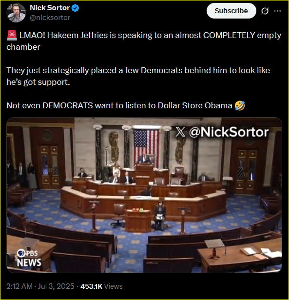289x300 pixels.
Task: Click the red siren emoji
Action: pos(12,36)
